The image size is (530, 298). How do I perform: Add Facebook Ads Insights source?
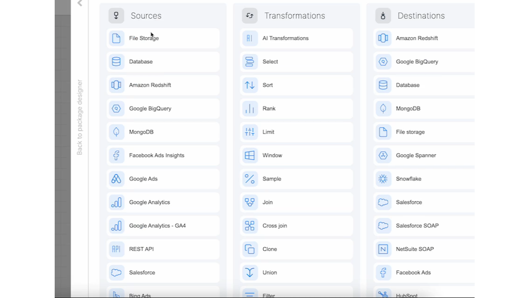tap(157, 156)
